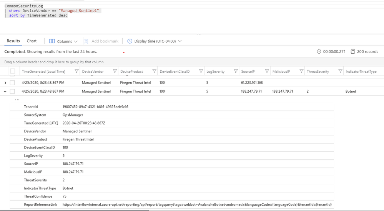The height and width of the screenshot is (211, 384).
Task: Click the ellipsis handle below the query editor
Action: click(x=199, y=34)
